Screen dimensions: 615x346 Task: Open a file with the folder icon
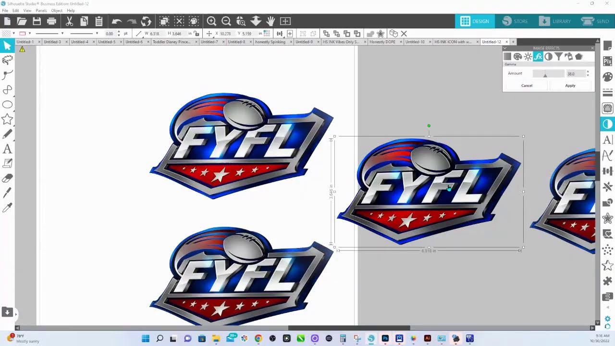(22, 21)
